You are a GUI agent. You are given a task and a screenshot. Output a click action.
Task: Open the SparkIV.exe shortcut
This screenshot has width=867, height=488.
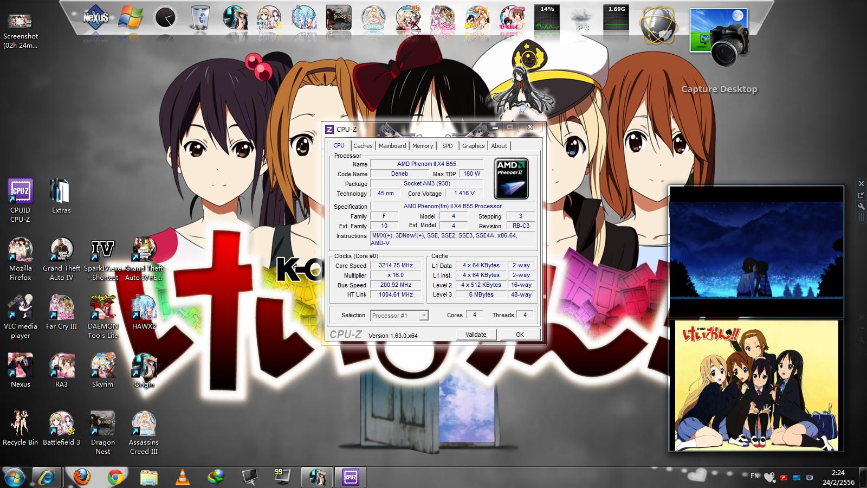point(102,259)
